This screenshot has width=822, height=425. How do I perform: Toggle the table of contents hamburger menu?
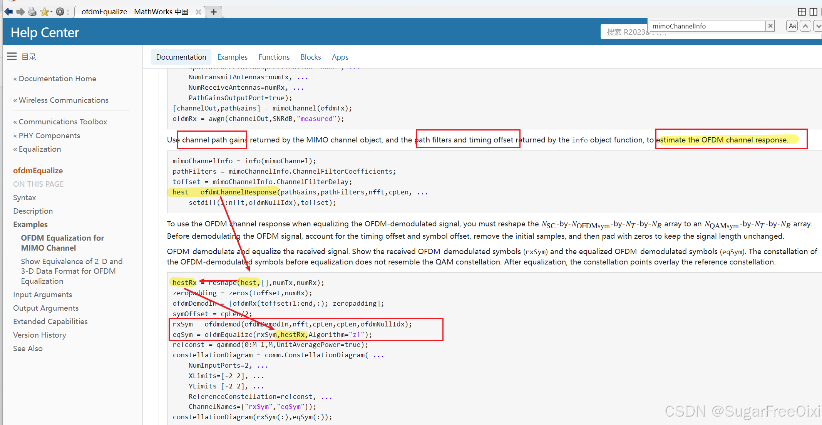12,57
